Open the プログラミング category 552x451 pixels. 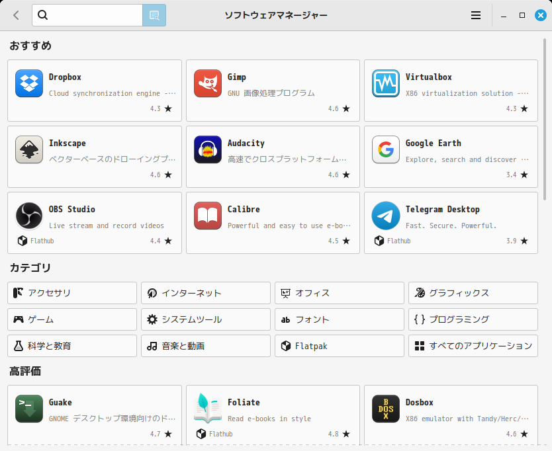[x=473, y=319]
